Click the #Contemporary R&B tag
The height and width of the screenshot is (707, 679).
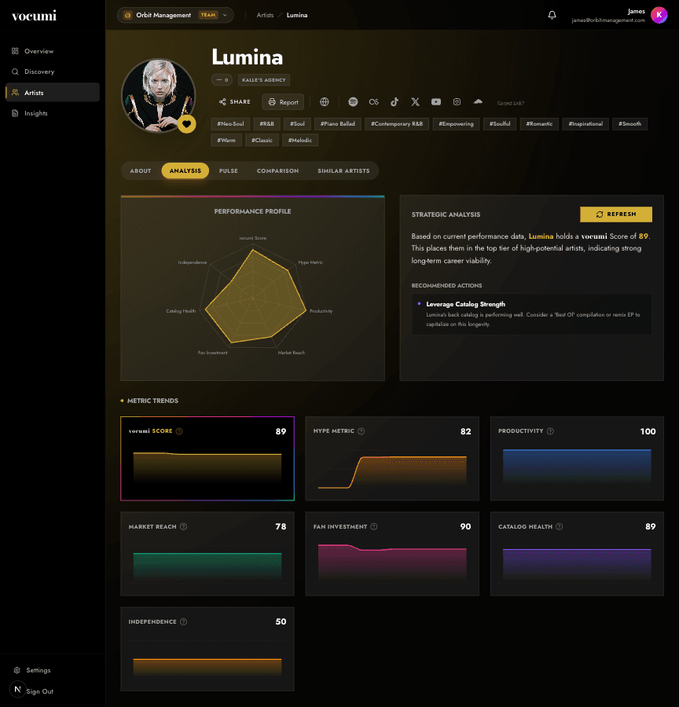coord(397,124)
